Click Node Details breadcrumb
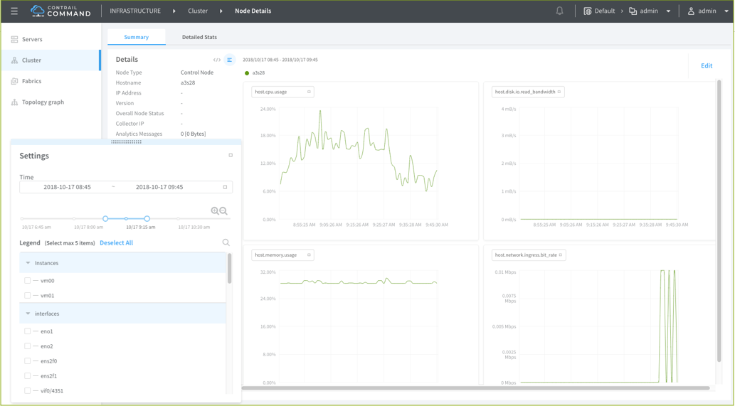The width and height of the screenshot is (735, 406). tap(253, 11)
